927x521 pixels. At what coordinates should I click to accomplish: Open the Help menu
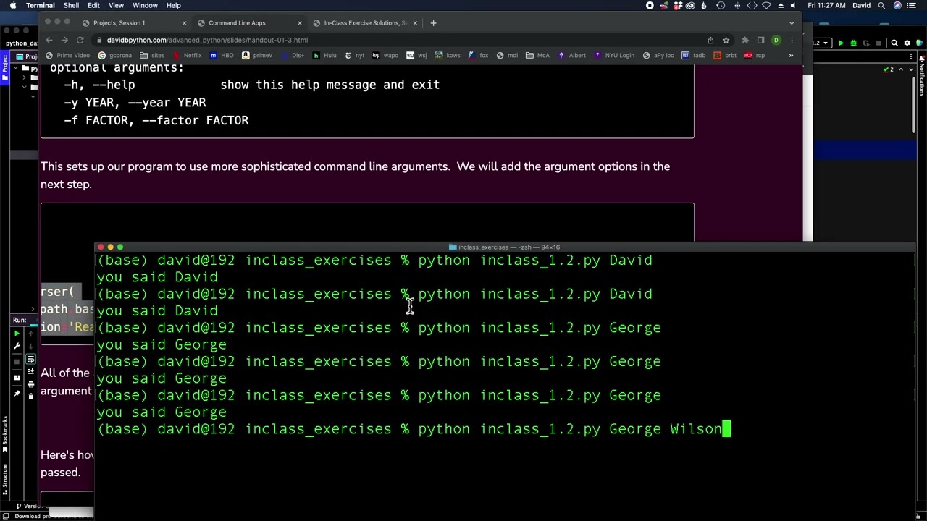tap(174, 5)
